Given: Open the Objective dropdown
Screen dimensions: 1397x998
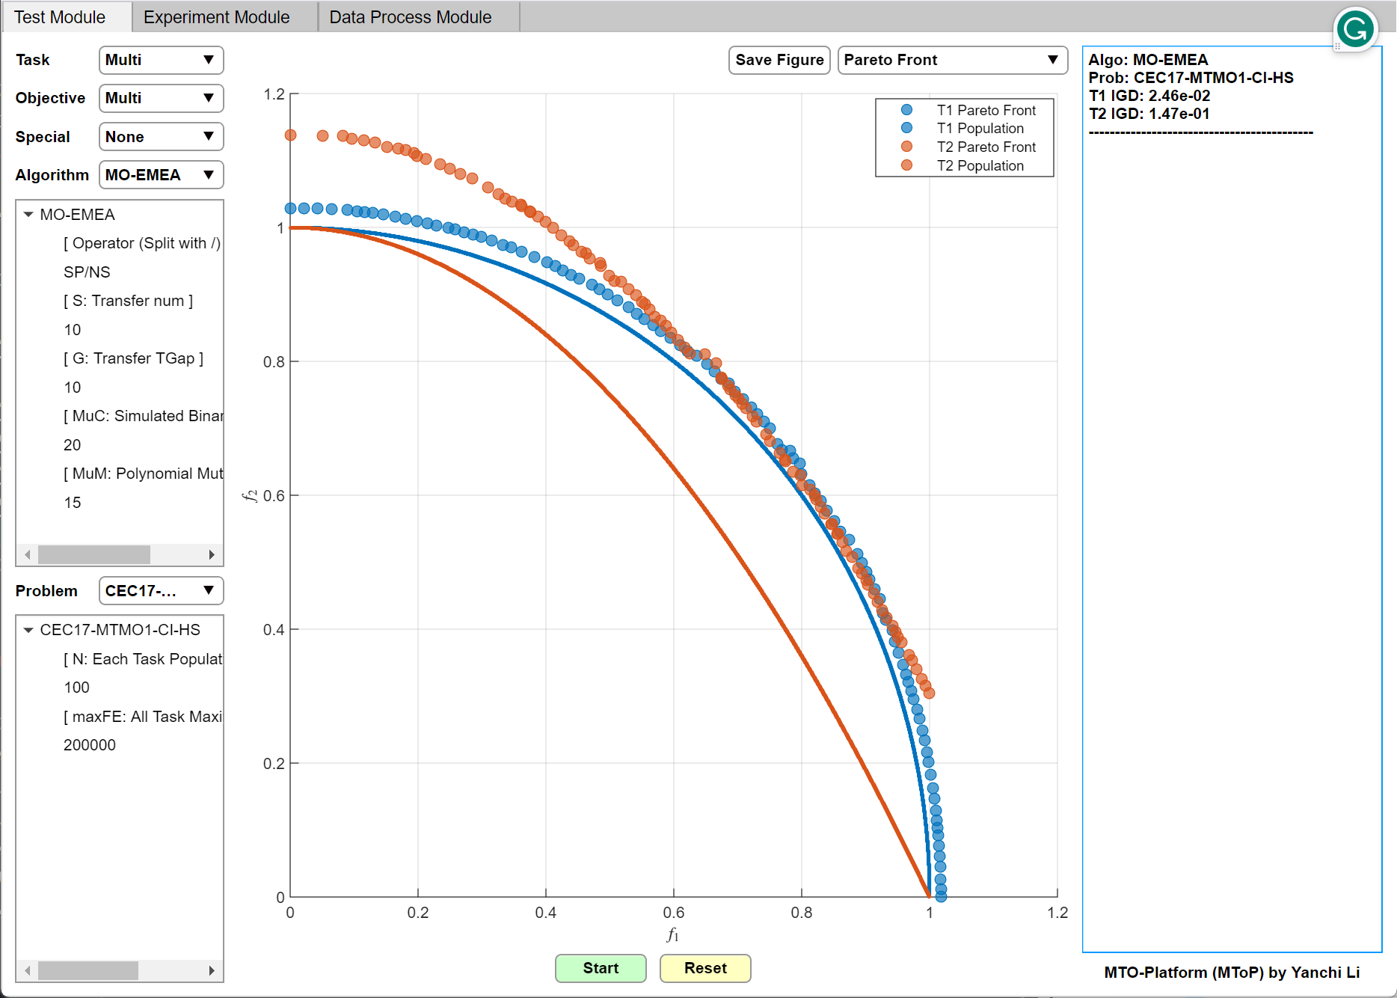Looking at the screenshot, I should [162, 98].
